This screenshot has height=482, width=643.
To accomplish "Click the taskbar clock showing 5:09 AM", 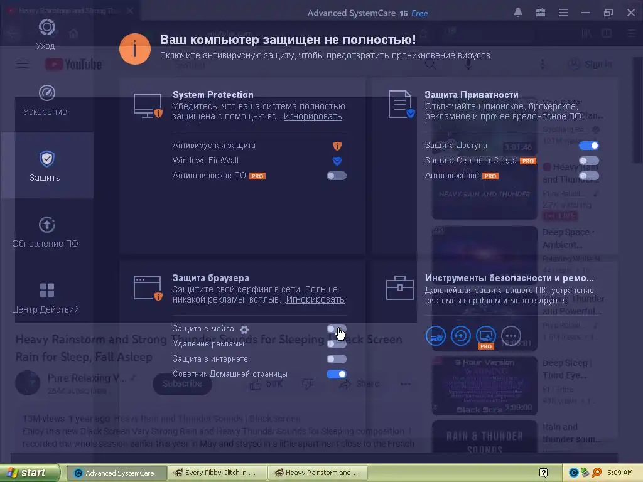I will pos(620,473).
